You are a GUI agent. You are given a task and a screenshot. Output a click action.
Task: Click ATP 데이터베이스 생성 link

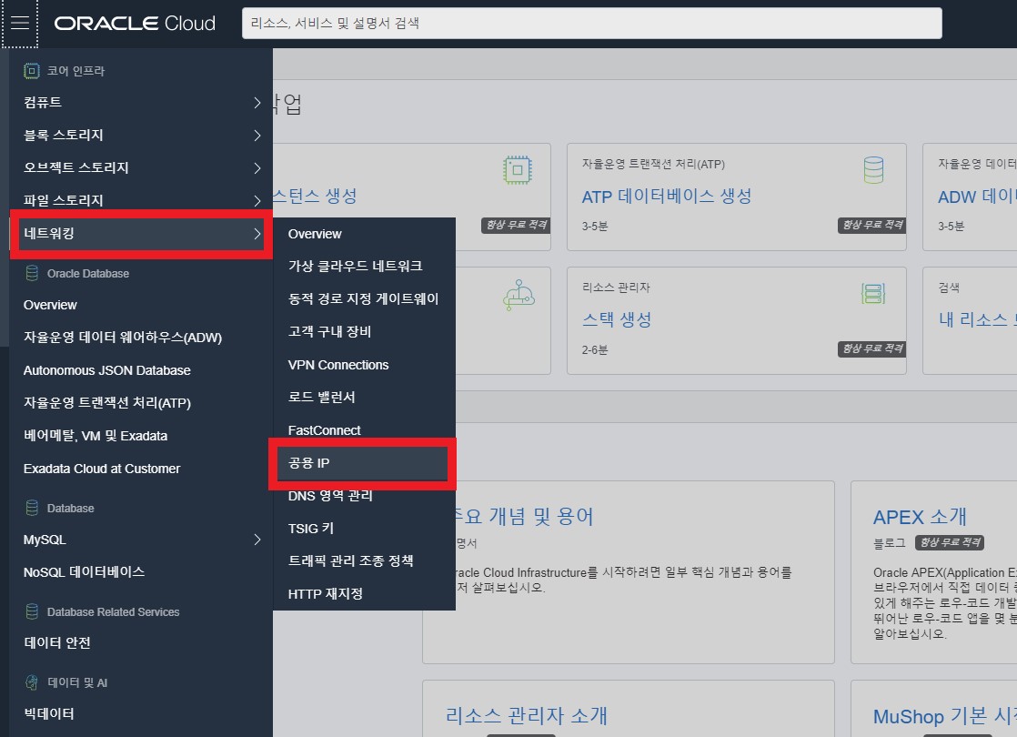tap(667, 196)
